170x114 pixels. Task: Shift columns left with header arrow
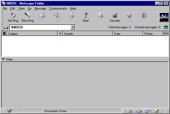click(164, 34)
